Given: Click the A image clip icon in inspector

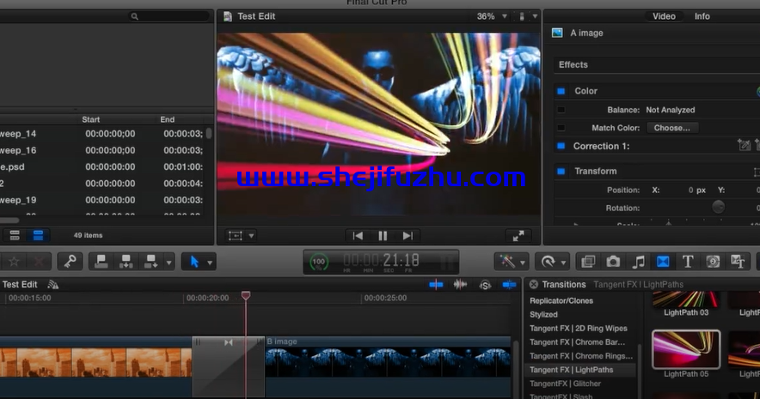Looking at the screenshot, I should pyautogui.click(x=557, y=33).
